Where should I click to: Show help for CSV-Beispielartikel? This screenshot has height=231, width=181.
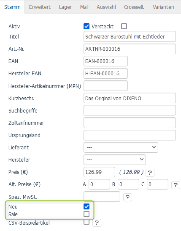pos(97,223)
